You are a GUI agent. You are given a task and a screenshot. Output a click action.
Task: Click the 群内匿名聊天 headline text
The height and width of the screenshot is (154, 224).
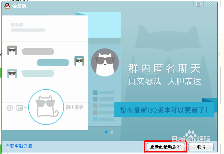[x=165, y=69]
